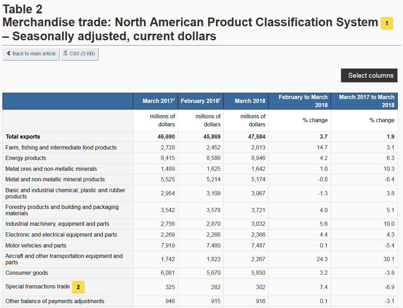
Task: Click the Aircraft and other transportation equipment row
Action: coord(200,259)
